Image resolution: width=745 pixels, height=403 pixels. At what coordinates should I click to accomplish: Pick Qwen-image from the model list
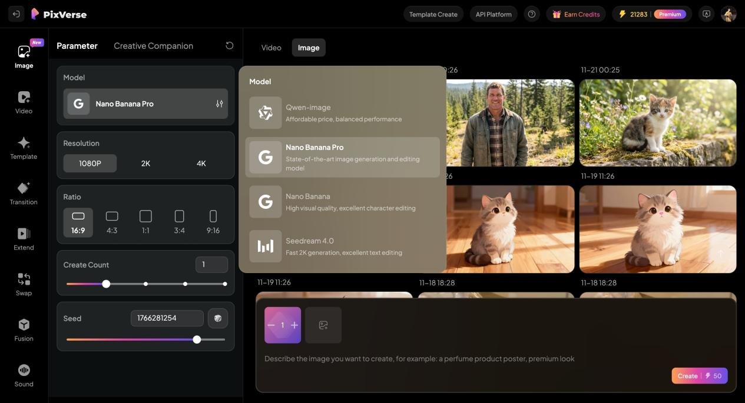coord(342,112)
